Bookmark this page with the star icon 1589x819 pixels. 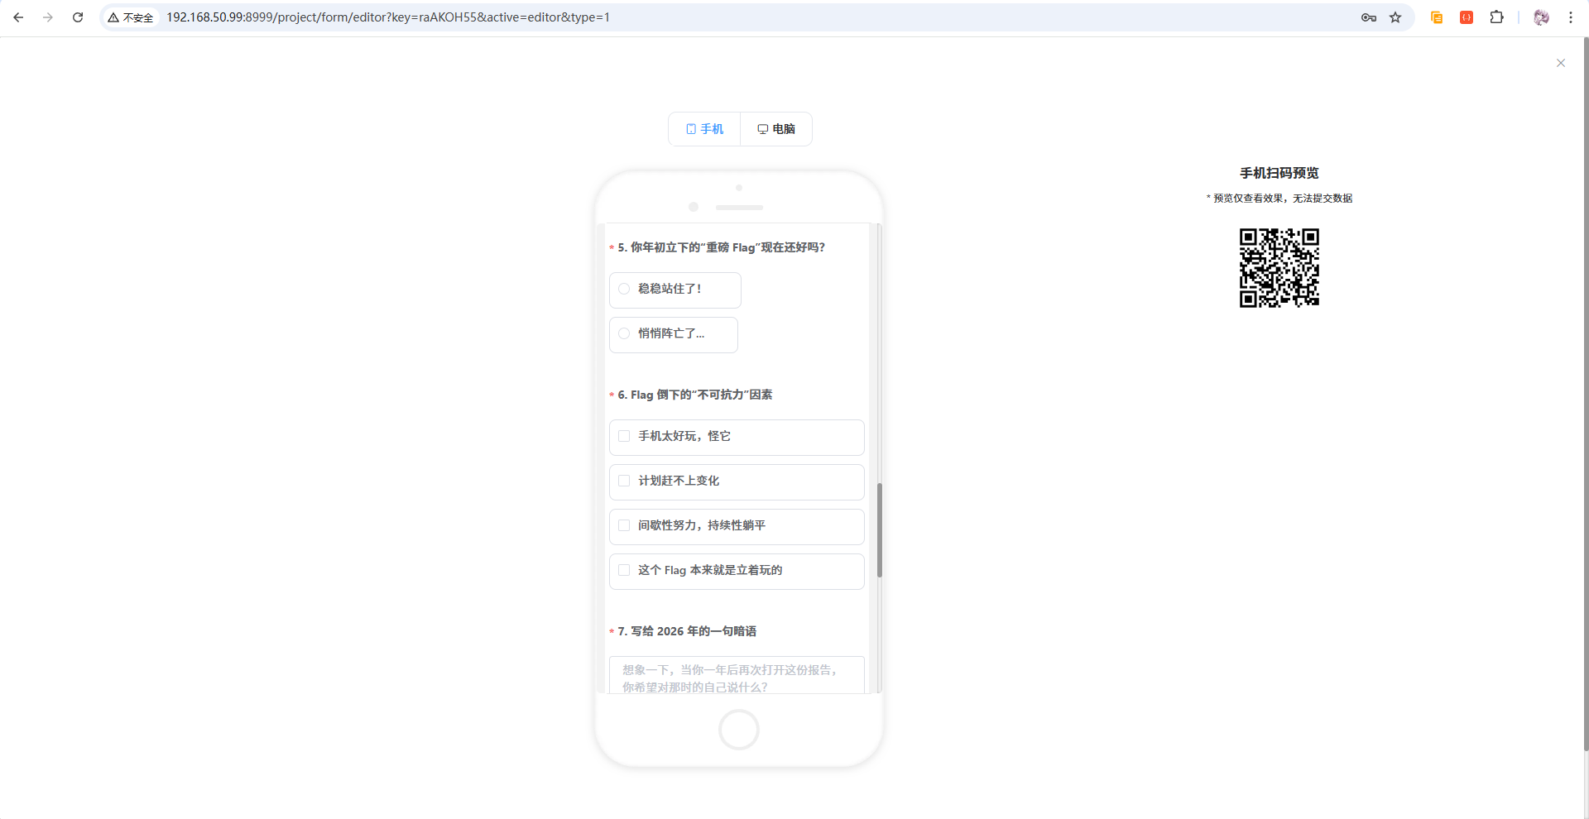click(1395, 17)
